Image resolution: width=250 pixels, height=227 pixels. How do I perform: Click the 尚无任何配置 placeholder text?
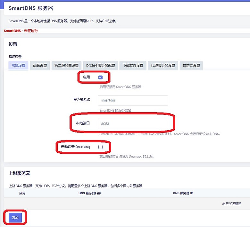231,204
